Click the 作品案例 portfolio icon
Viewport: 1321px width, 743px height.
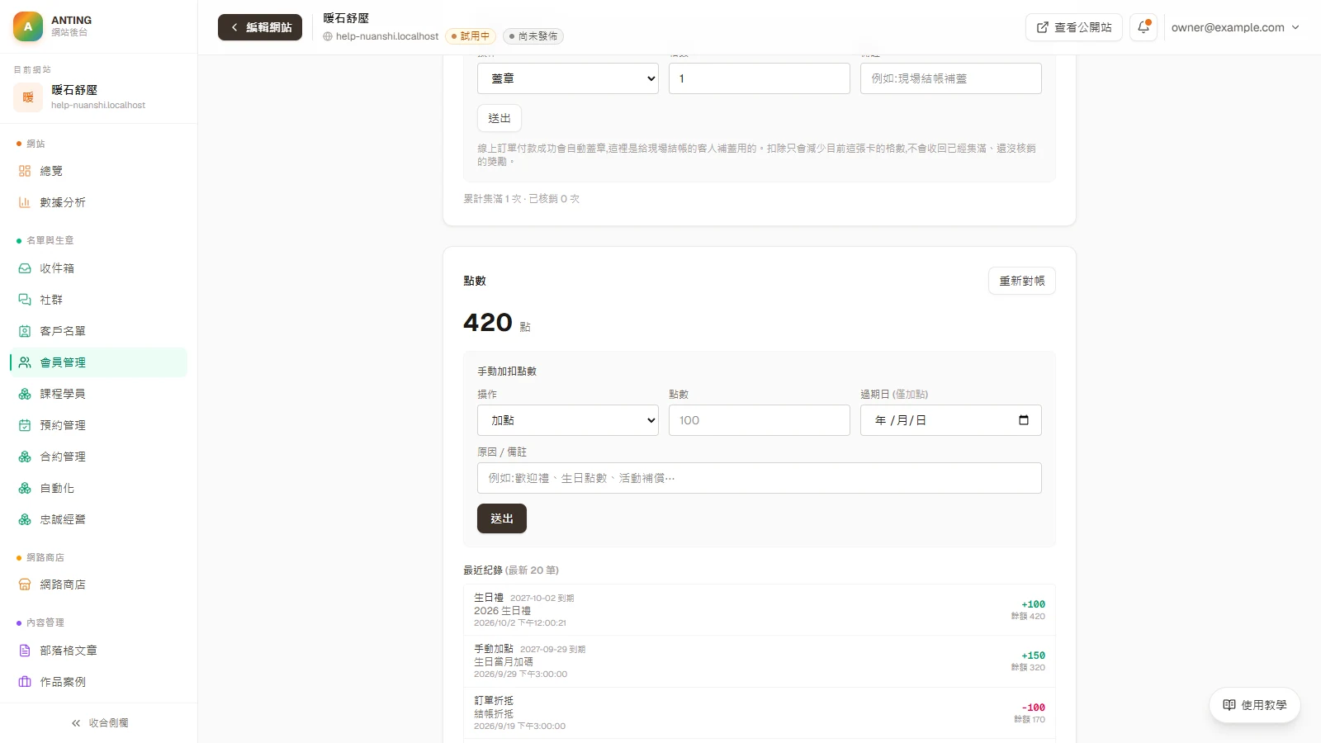click(25, 682)
